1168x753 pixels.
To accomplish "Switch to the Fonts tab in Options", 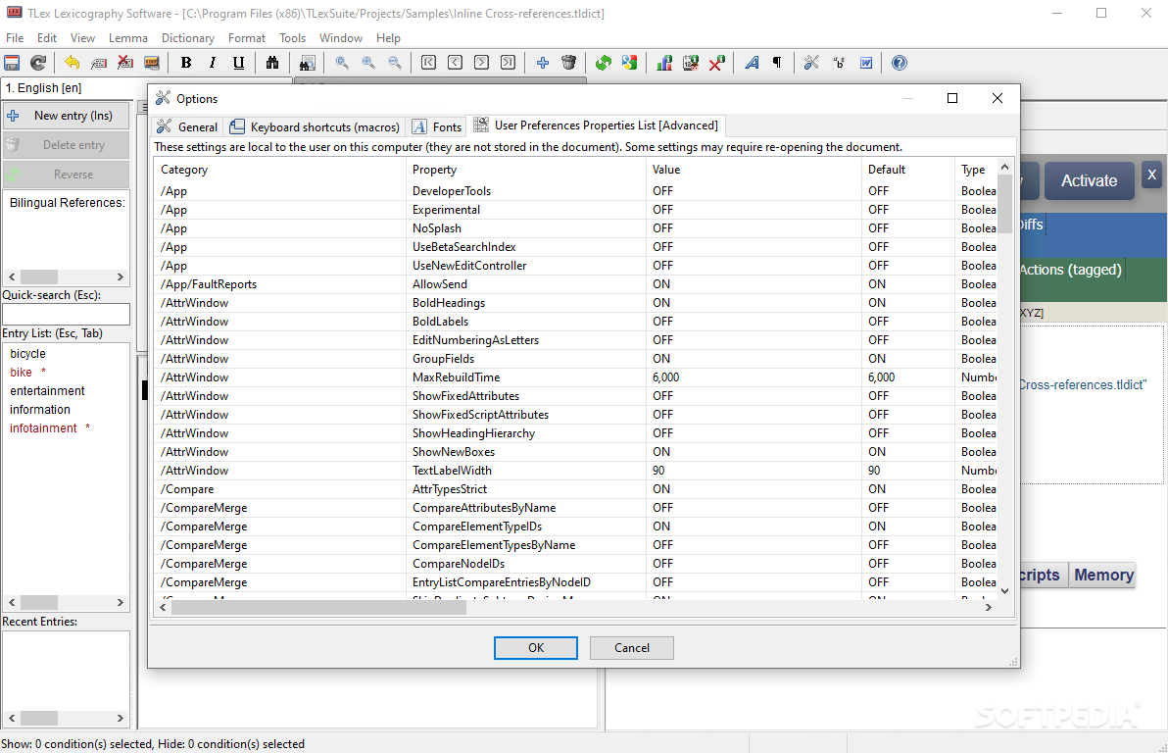I will (x=437, y=126).
